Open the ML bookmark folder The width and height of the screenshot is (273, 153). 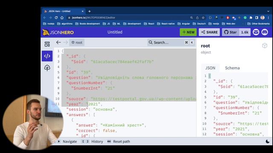coord(116,24)
